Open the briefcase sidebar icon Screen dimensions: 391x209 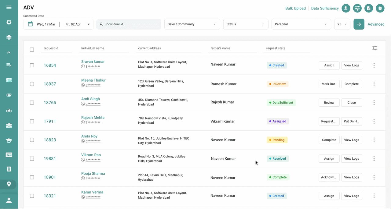9,125
